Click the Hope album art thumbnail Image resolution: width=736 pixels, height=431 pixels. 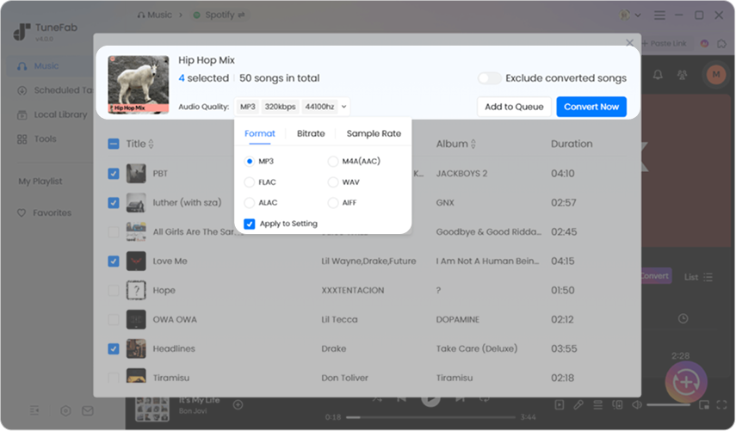(136, 290)
